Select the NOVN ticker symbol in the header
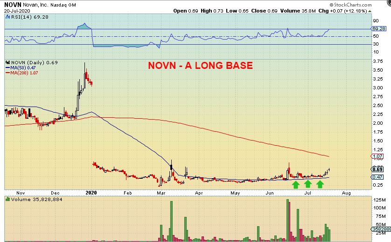 13,5
